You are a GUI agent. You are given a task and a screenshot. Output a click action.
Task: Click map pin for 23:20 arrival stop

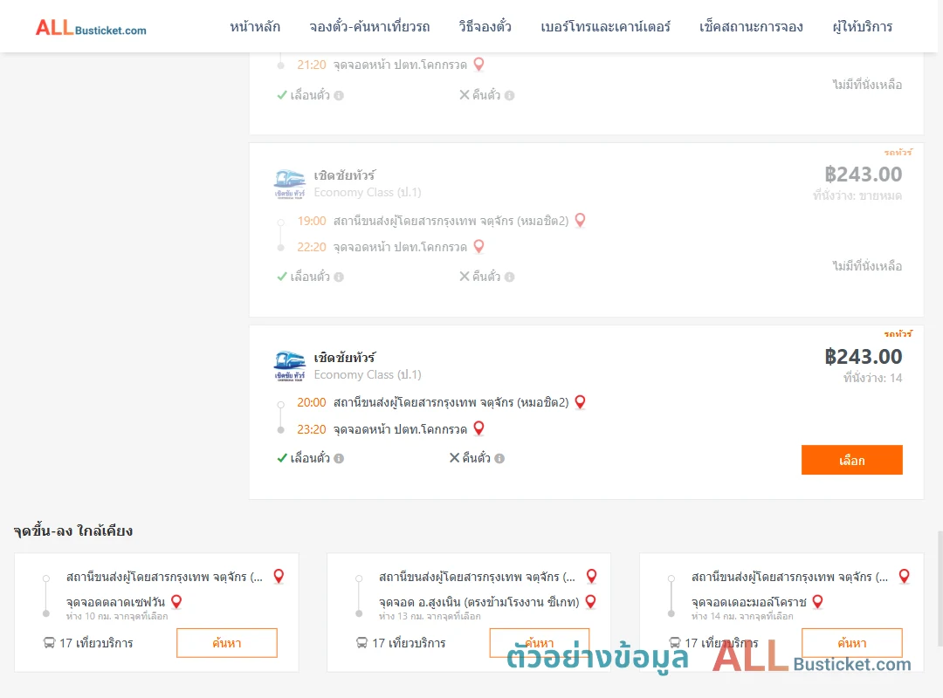478,428
